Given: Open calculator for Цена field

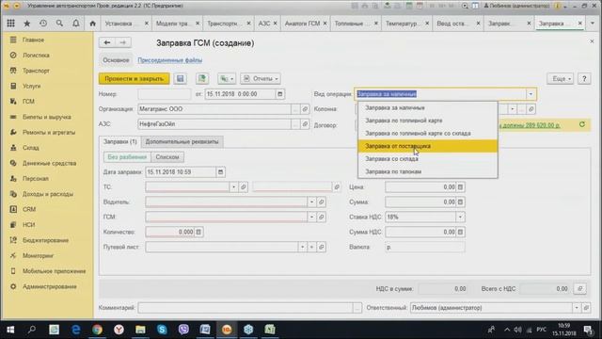Looking at the screenshot, I should [460, 187].
